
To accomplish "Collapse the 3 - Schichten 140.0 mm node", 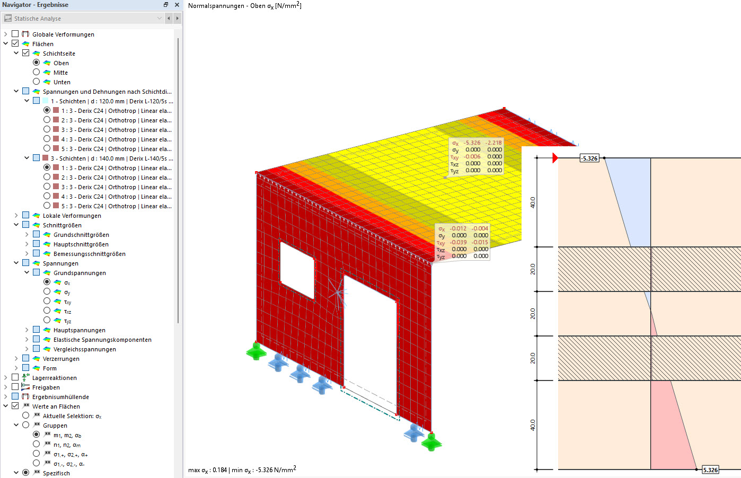I will pyautogui.click(x=27, y=158).
